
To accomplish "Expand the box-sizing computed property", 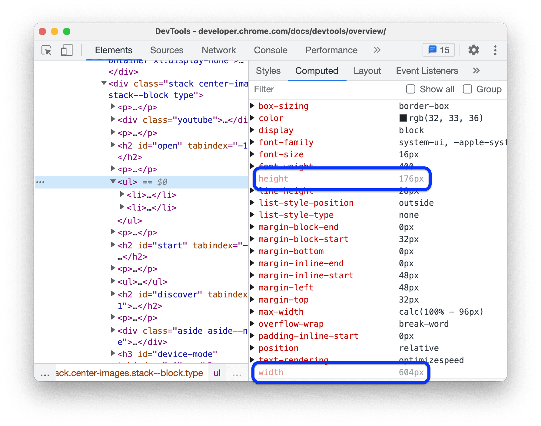I will [253, 106].
